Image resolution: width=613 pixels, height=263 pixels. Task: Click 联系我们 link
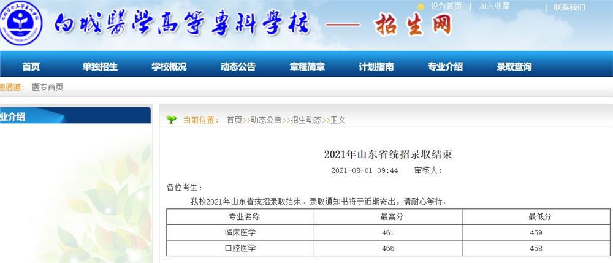(x=569, y=7)
